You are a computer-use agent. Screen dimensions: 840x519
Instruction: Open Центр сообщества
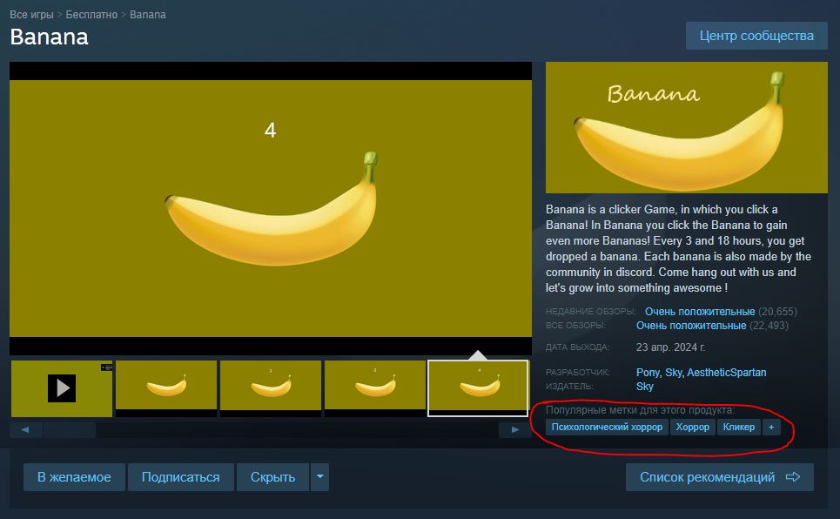point(756,36)
